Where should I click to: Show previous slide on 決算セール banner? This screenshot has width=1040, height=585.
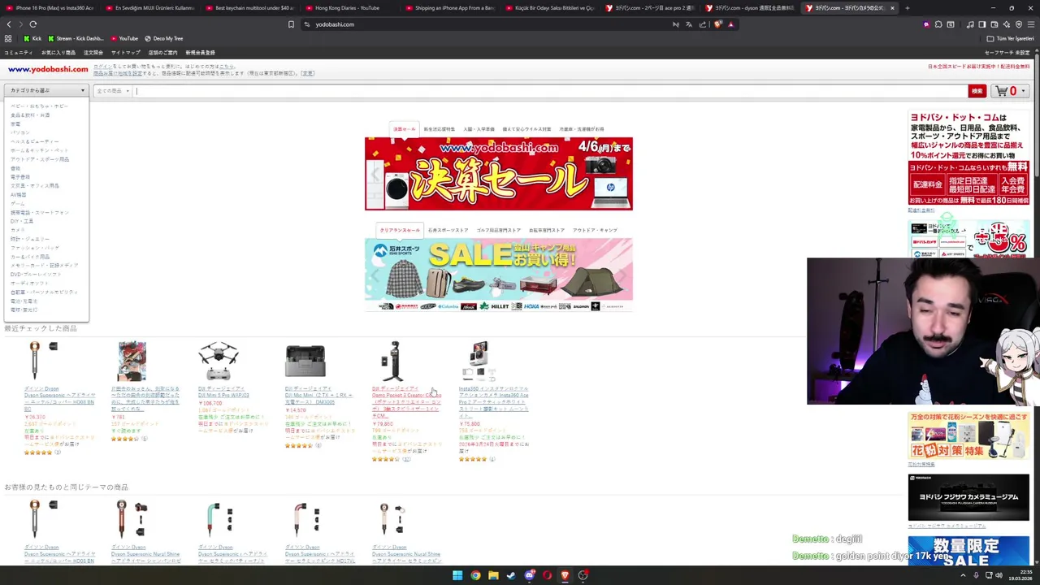tap(375, 174)
